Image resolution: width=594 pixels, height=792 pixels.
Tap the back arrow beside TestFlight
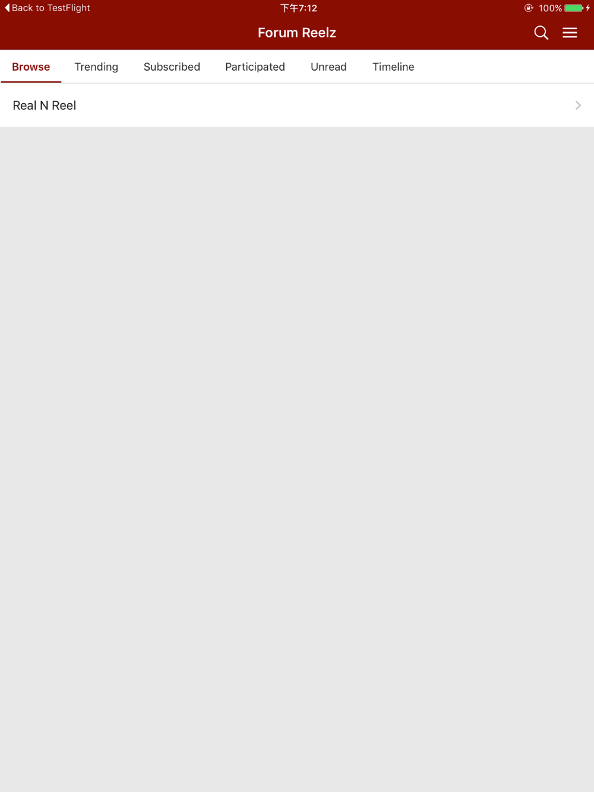tap(7, 8)
